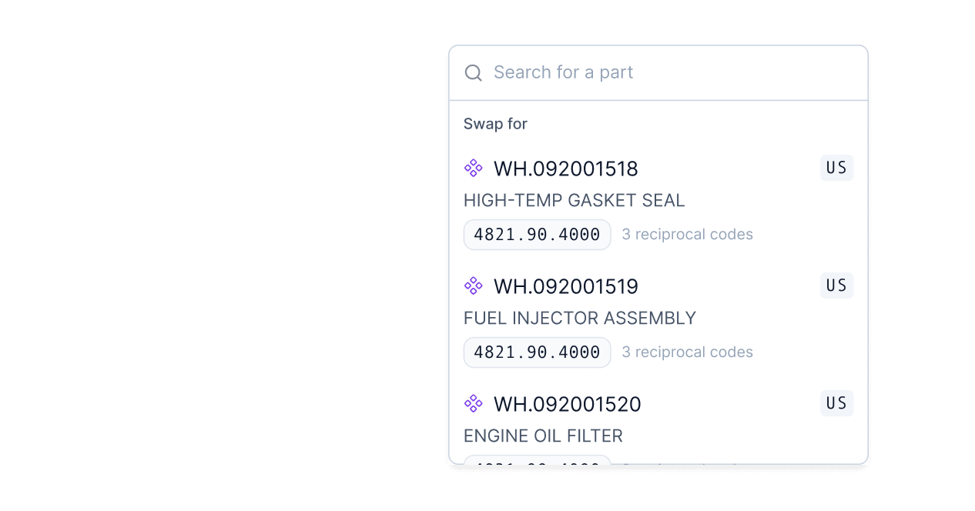
Task: Click the search magnifier icon
Action: pyautogui.click(x=473, y=72)
